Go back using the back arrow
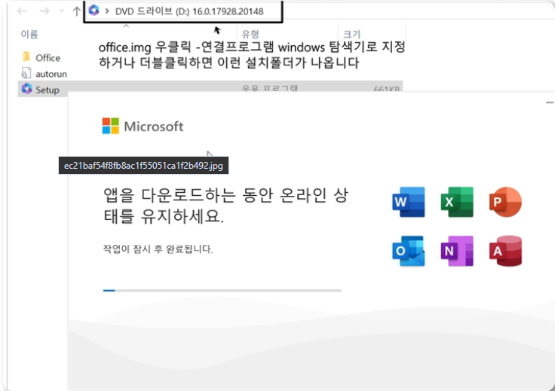Viewport: 555px width, 391px height. (x=22, y=11)
